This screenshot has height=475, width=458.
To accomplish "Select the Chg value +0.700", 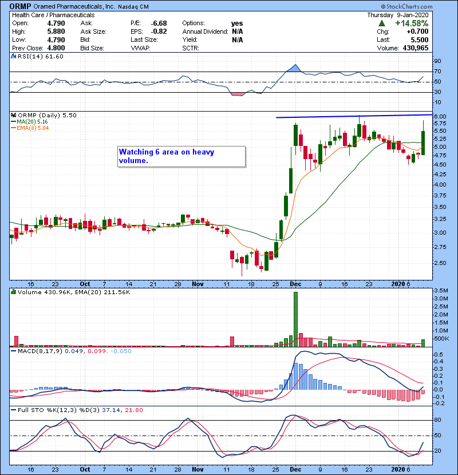I will 417,31.
